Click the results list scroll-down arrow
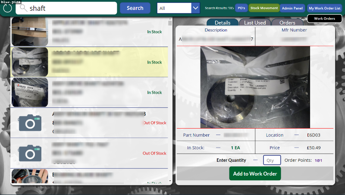Image resolution: width=345 pixels, height=195 pixels. coord(170,181)
